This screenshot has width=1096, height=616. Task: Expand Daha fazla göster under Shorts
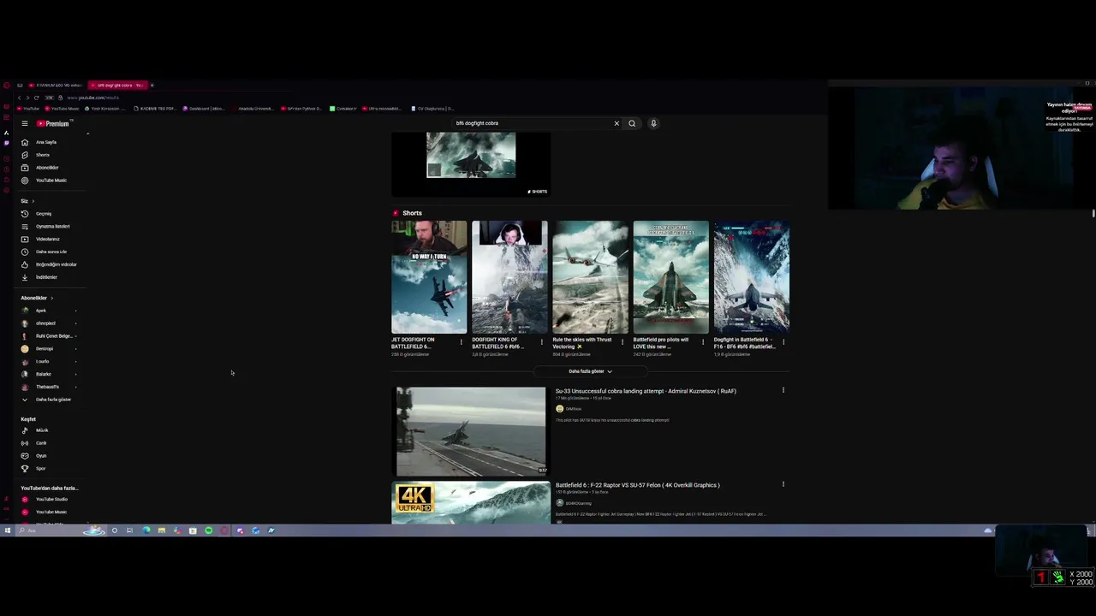pos(590,371)
